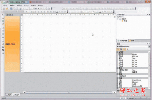Click the 名称 property value 标签页
This screenshot has width=152, height=100.
(140, 72)
